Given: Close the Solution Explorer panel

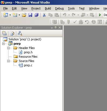Looking at the screenshot, I should pyautogui.click(x=60, y=28).
